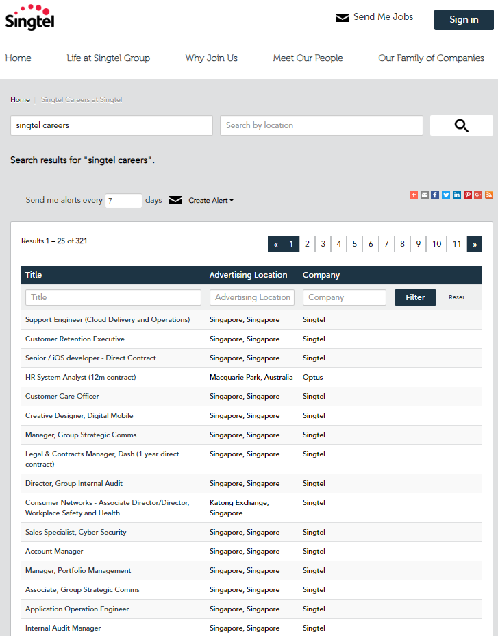Image resolution: width=498 pixels, height=636 pixels.
Task: Open the Customer Retention Executive job
Action: pyautogui.click(x=75, y=339)
